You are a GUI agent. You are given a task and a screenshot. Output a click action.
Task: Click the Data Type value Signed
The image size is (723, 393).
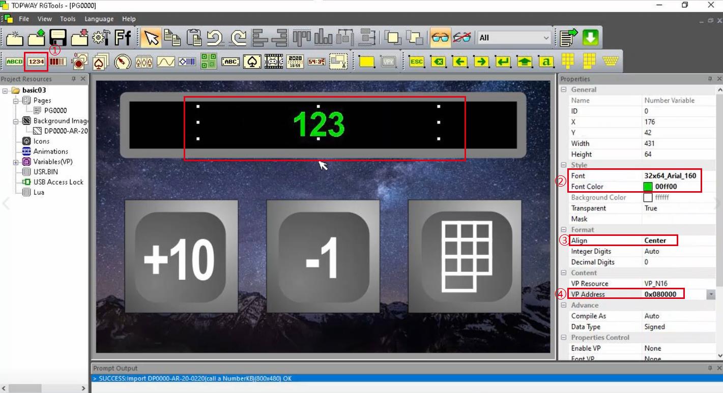coord(654,327)
